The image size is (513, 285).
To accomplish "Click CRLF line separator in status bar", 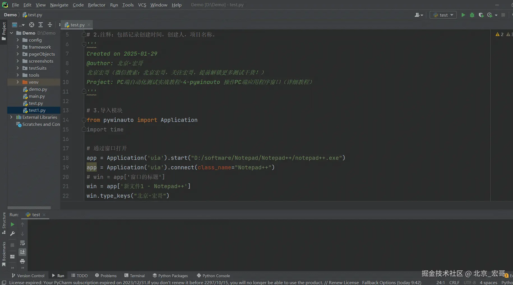I will [454, 282].
